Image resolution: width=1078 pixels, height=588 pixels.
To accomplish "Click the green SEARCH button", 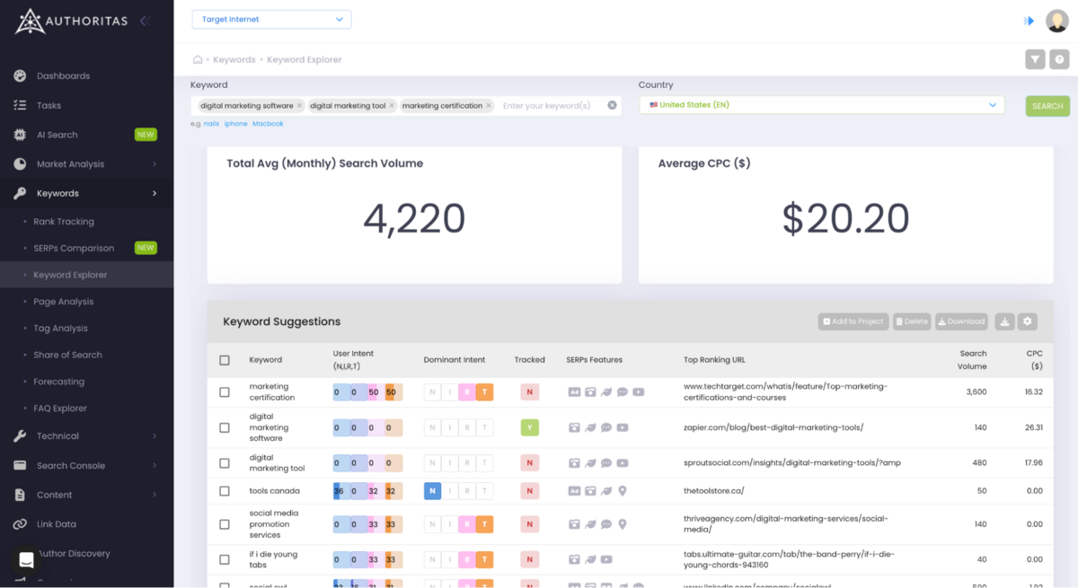I will pos(1047,106).
